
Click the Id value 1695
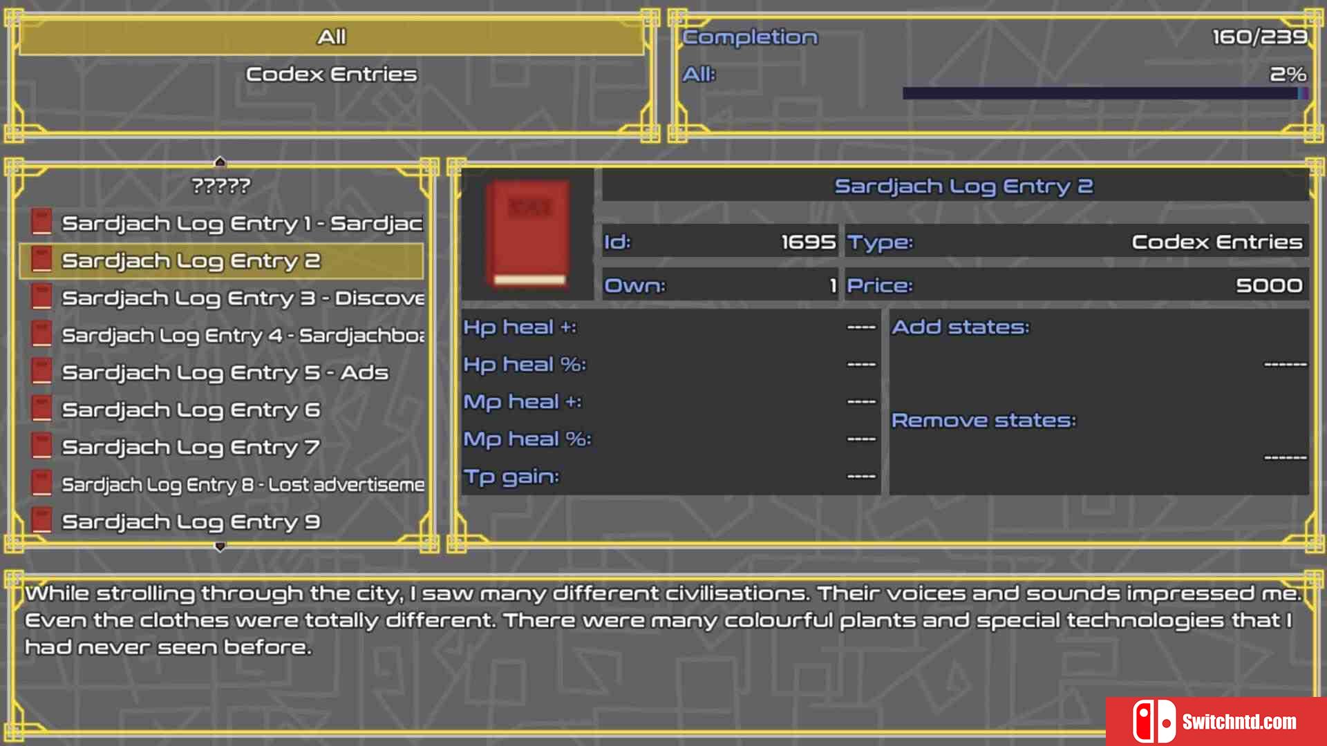tap(809, 242)
